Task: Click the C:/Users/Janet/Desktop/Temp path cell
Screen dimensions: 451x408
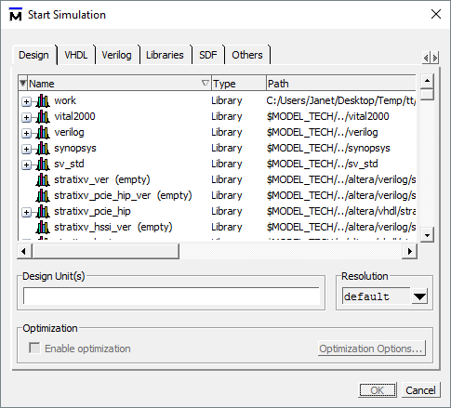Action: (340, 100)
